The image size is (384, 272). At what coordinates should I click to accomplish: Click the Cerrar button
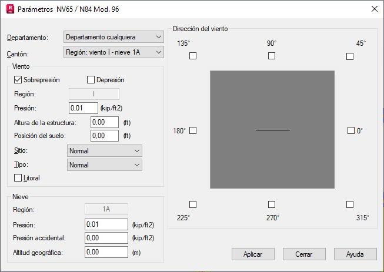[x=304, y=254]
